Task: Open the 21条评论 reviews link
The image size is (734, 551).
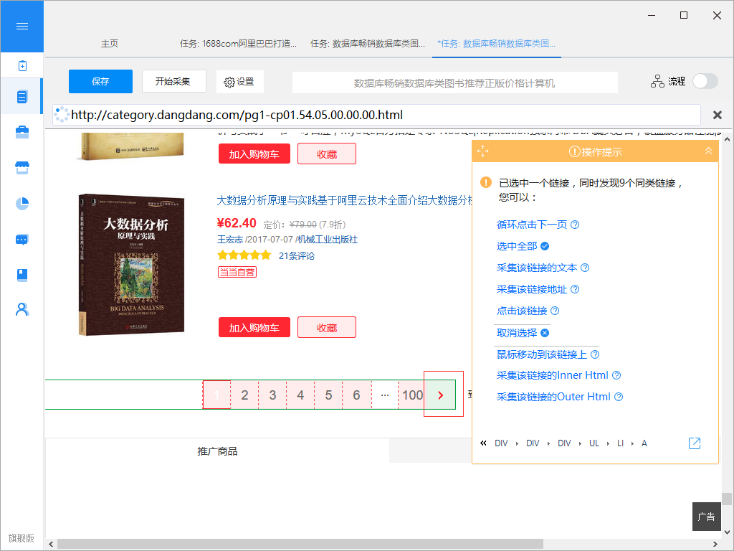Action: pyautogui.click(x=297, y=256)
